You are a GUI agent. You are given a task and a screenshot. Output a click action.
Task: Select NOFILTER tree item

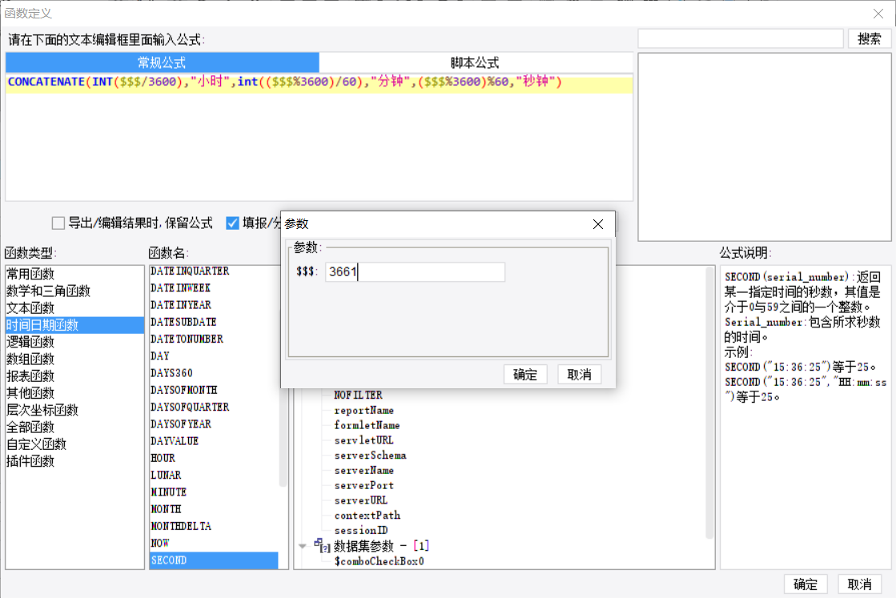click(358, 395)
